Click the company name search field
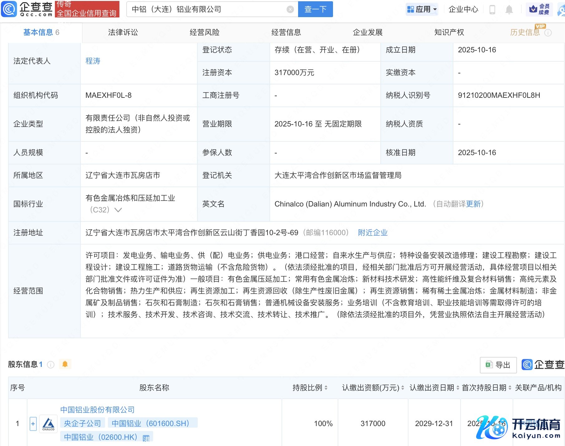The image size is (565, 446). (x=206, y=9)
